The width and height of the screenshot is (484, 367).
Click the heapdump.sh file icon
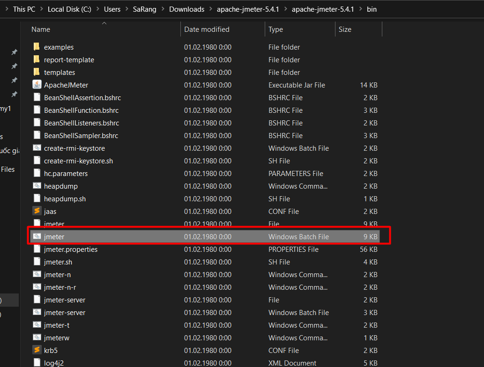tap(37, 198)
